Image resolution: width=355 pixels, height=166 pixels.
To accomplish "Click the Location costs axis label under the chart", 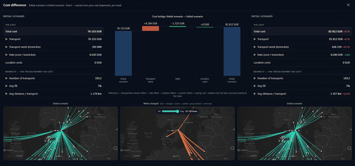I will [205, 80].
